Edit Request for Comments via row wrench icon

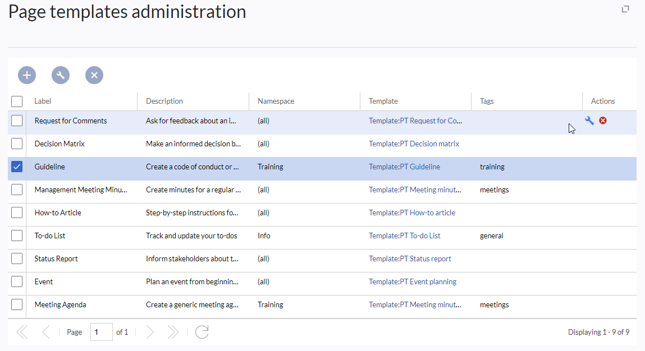click(589, 121)
